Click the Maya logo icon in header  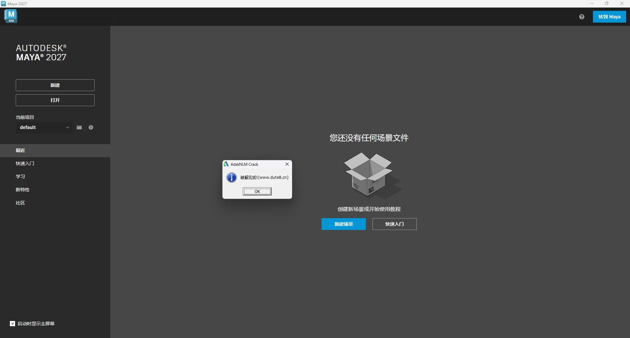(11, 16)
